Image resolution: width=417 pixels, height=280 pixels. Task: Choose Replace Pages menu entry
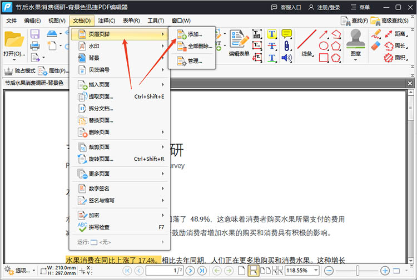(x=120, y=120)
